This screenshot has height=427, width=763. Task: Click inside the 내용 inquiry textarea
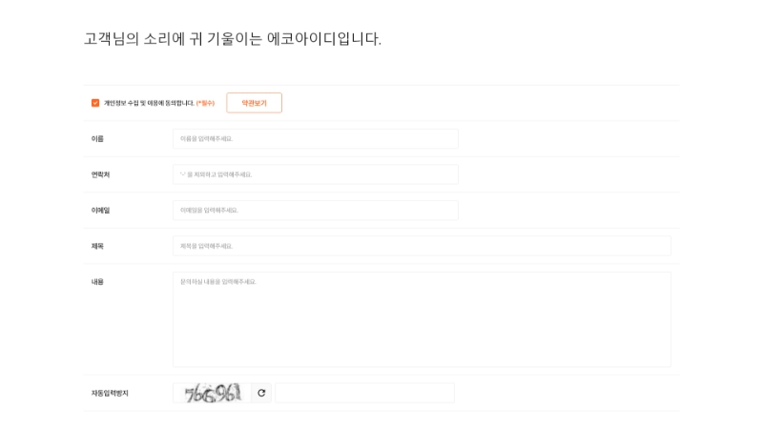[422, 319]
